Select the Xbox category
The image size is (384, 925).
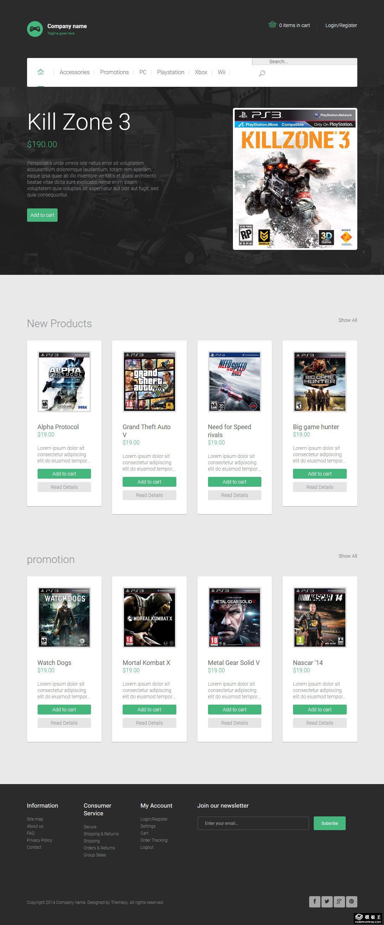(201, 72)
